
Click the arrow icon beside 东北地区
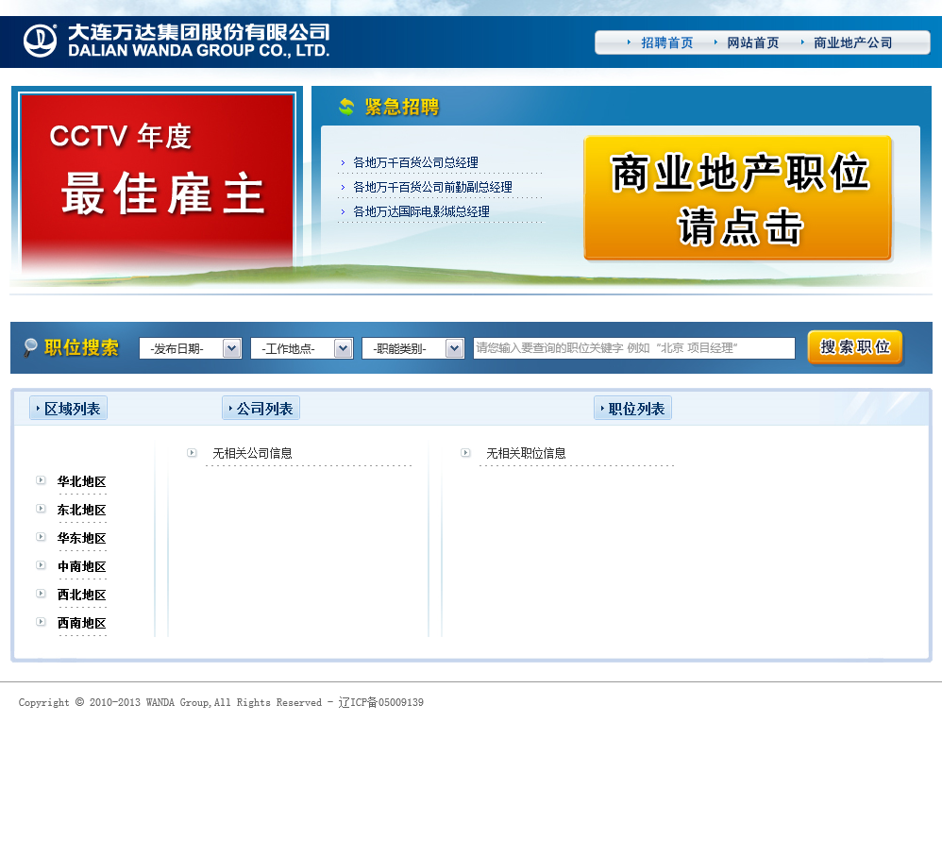tap(41, 508)
